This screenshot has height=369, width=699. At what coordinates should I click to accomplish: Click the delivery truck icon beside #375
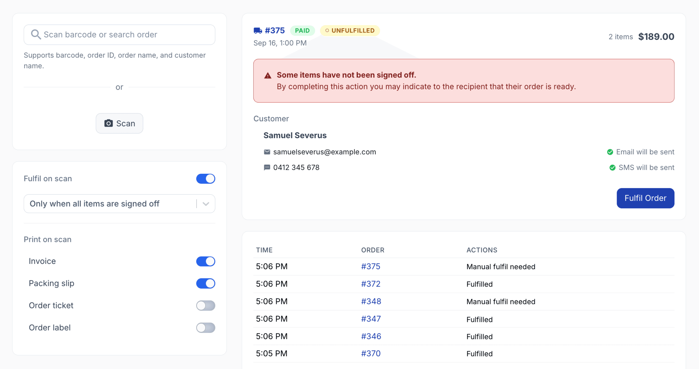[x=258, y=31]
